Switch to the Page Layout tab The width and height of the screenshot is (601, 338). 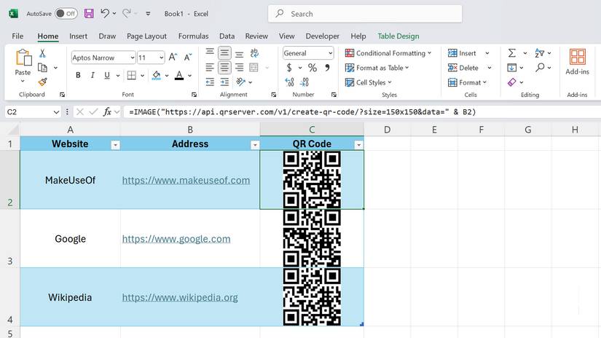pos(146,36)
